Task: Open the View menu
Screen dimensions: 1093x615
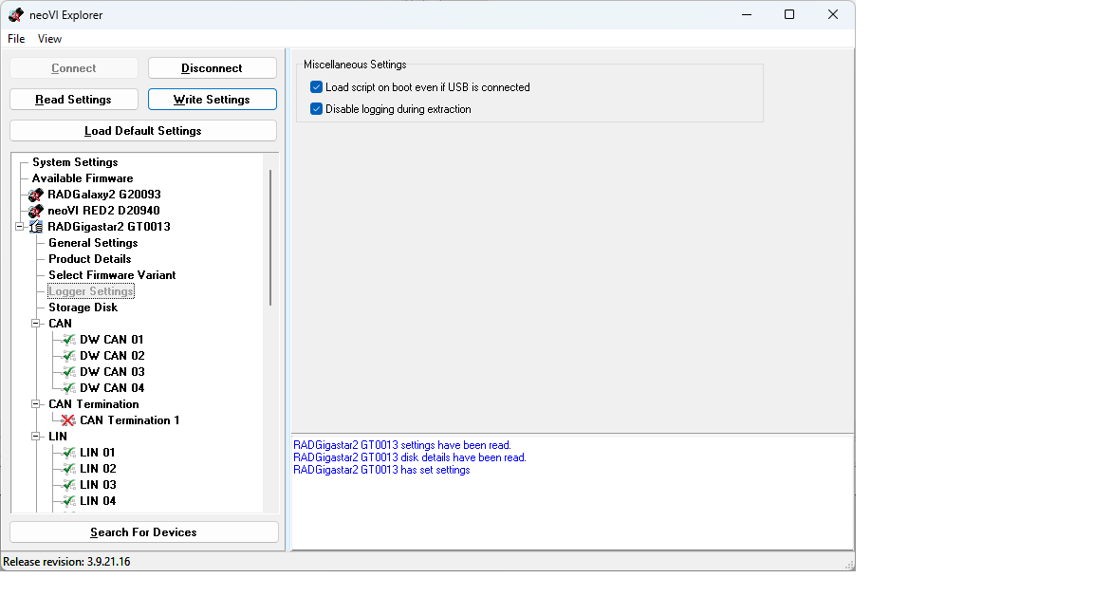Action: 49,39
